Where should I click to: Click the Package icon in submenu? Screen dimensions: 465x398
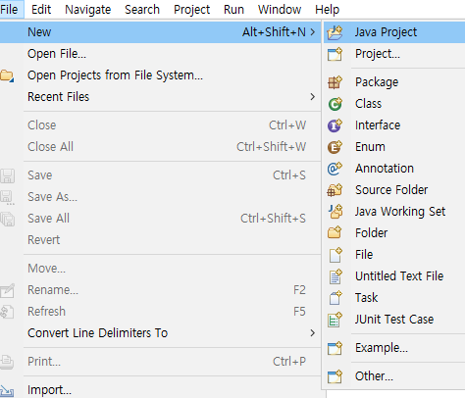click(x=335, y=82)
